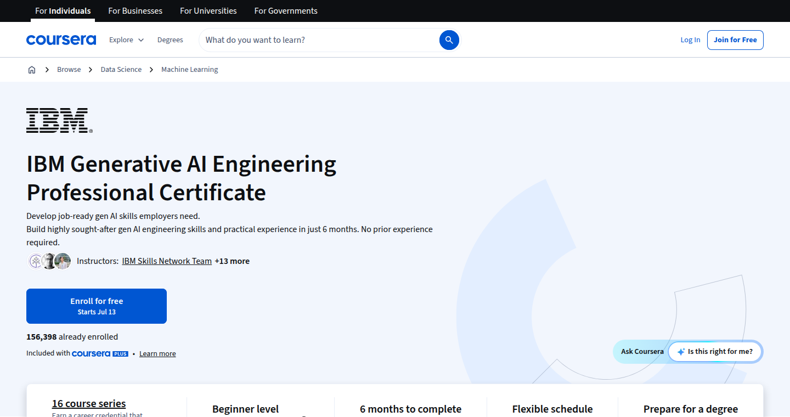Select the certificate title heading
This screenshot has height=417, width=790.
pyautogui.click(x=182, y=178)
